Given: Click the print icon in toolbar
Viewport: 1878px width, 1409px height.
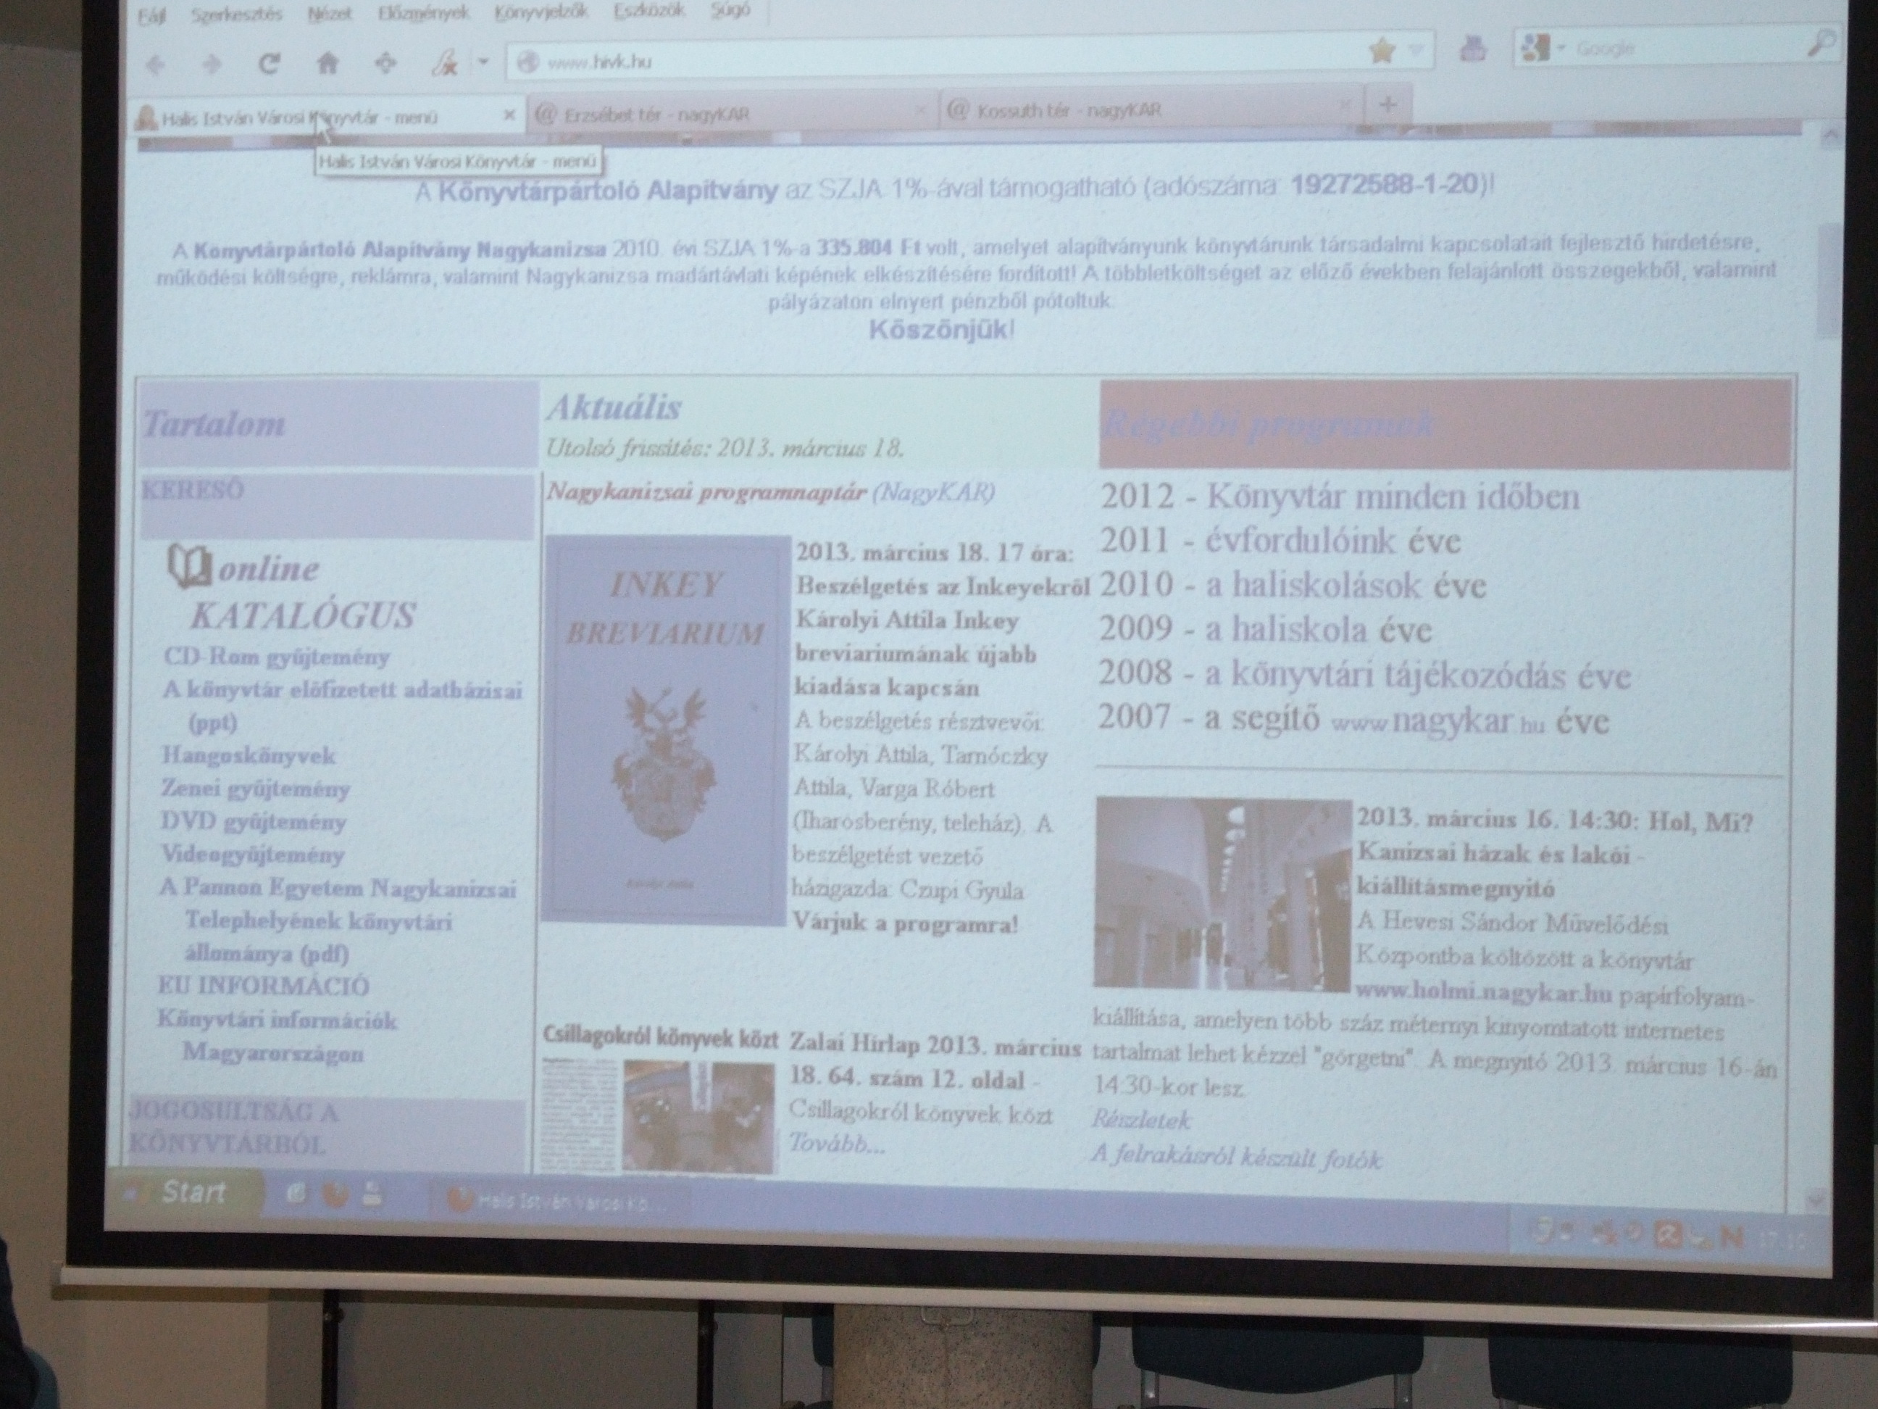Looking at the screenshot, I should coord(1473,50).
